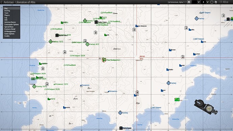Open the AI Management entry
This screenshot has width=233, height=131.
click(x=10, y=31)
